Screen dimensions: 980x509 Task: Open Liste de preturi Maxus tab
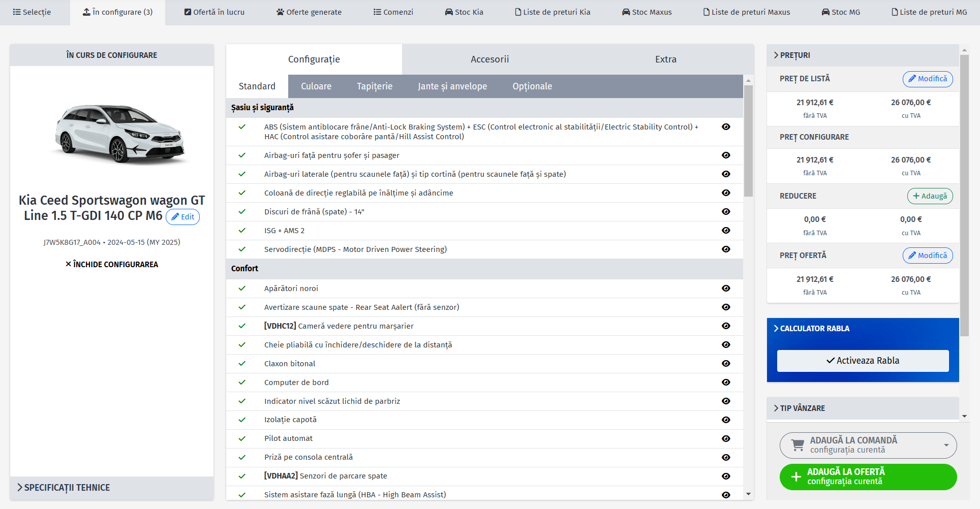click(747, 12)
